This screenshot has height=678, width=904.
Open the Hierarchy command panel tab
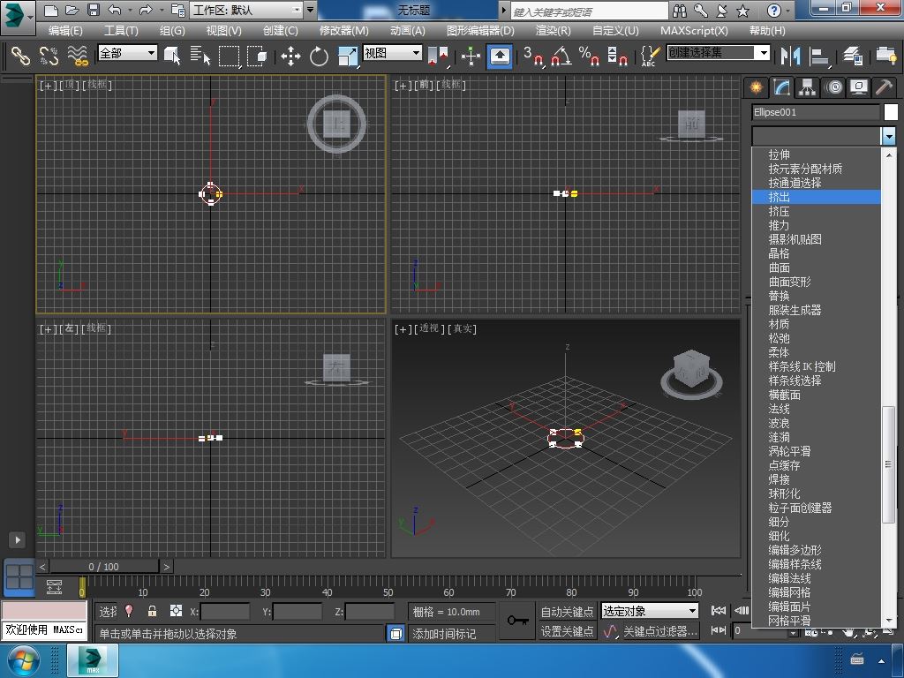coord(807,87)
